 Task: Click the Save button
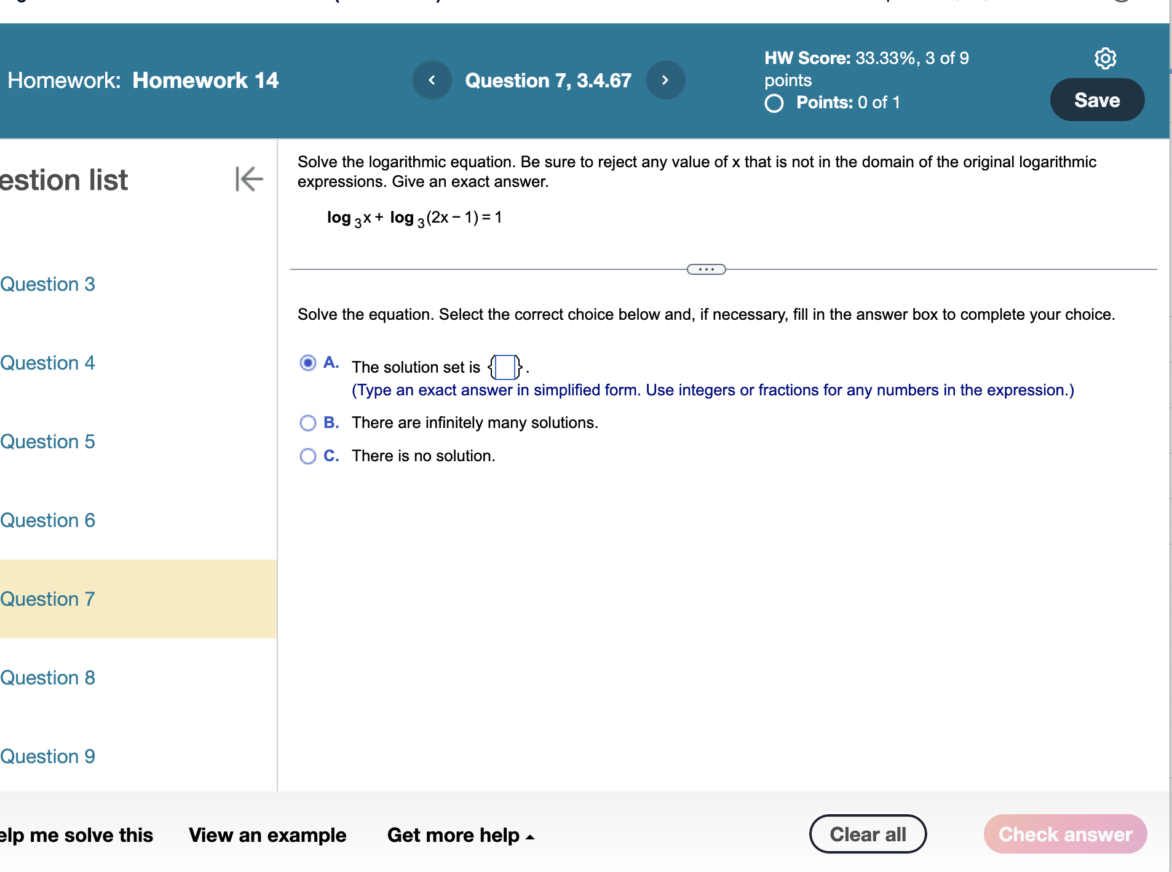1097,99
